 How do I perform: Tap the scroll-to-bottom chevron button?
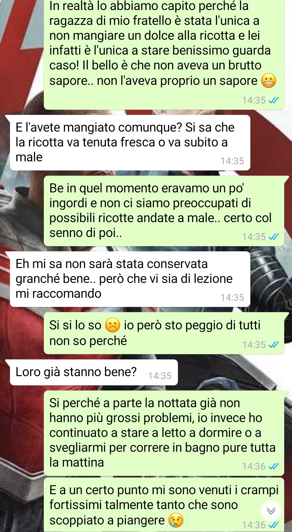[271, 511]
